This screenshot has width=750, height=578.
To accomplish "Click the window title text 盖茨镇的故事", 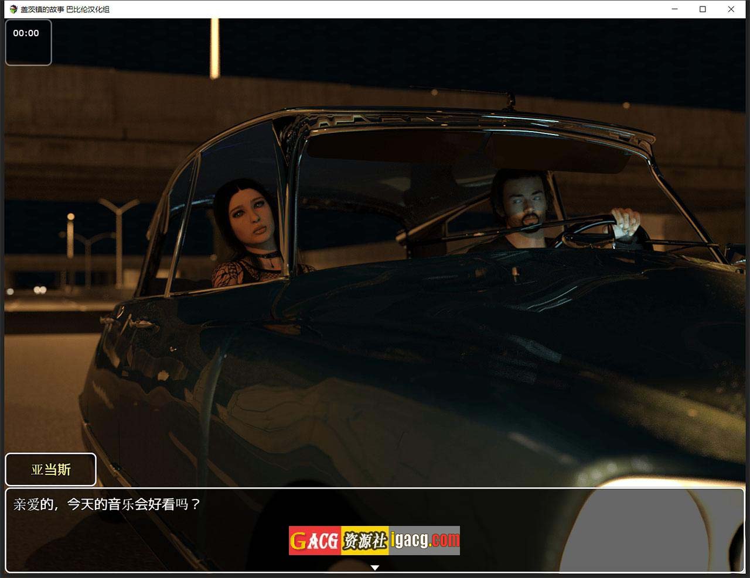I will (42, 9).
